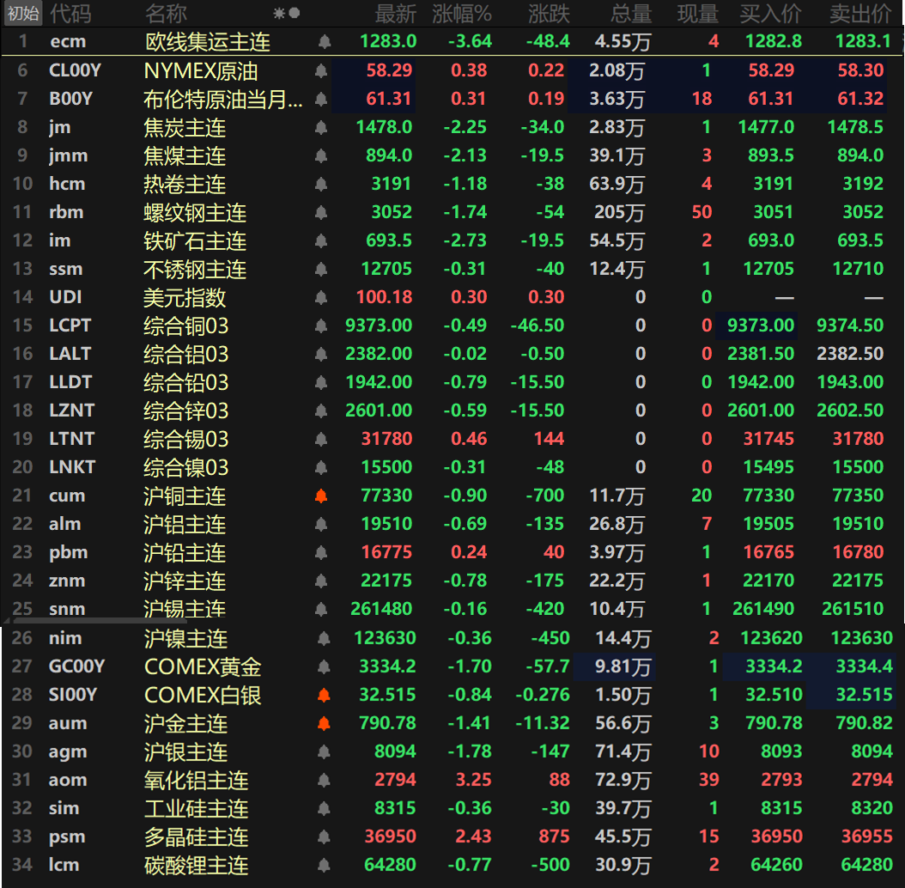The width and height of the screenshot is (905, 888).
Task: Sort by the 买入价 column header
Action: pyautogui.click(x=770, y=13)
